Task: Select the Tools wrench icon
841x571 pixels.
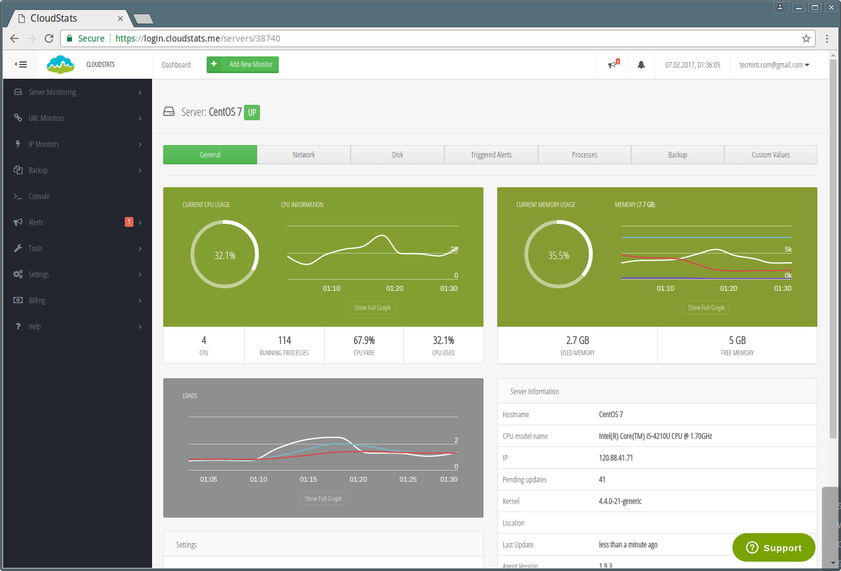Action: tap(17, 248)
